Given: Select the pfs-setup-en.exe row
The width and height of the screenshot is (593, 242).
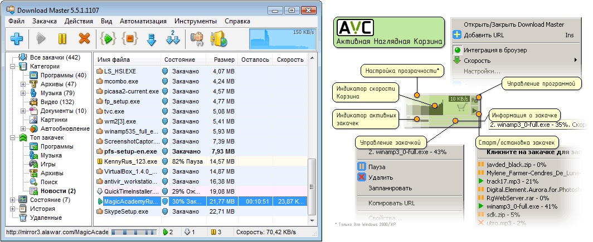Looking at the screenshot, I should (x=201, y=151).
